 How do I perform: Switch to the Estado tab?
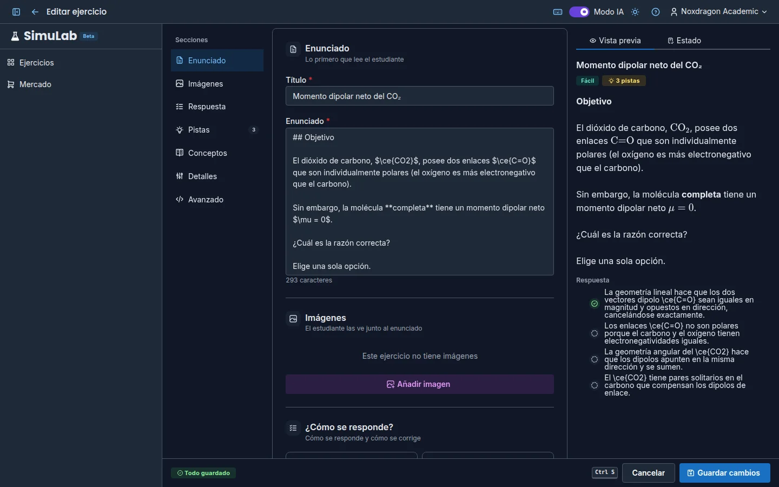click(x=684, y=41)
